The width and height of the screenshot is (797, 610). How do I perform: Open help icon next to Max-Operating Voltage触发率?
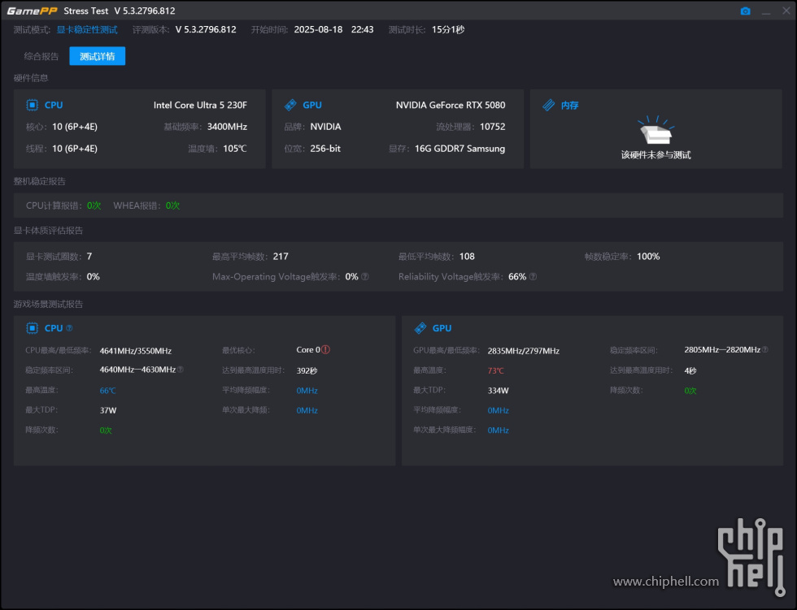(365, 277)
